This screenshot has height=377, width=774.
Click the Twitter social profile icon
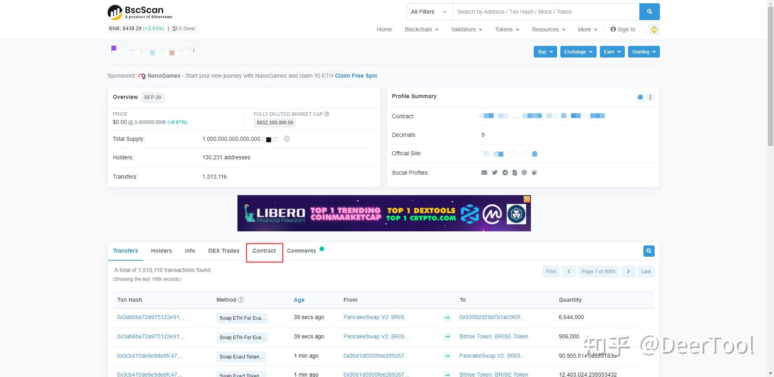pos(495,173)
